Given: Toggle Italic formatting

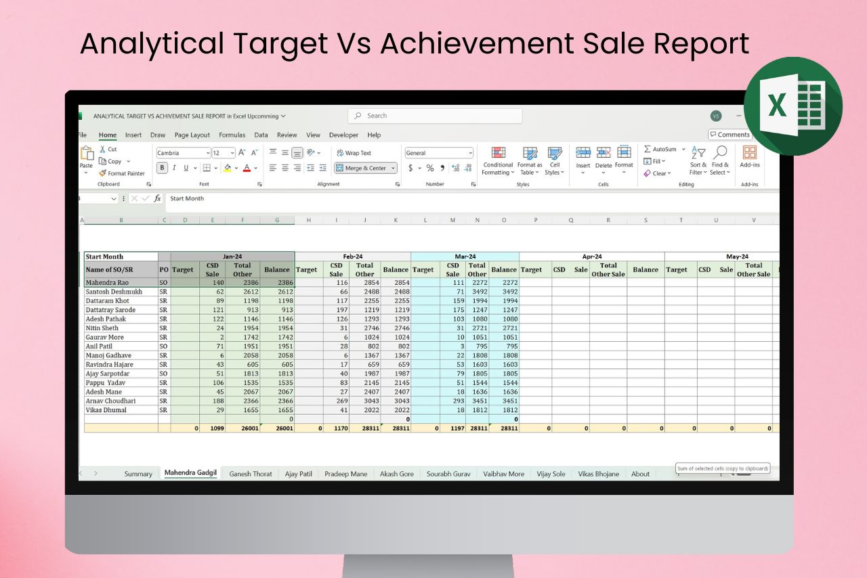Looking at the screenshot, I should [x=174, y=168].
